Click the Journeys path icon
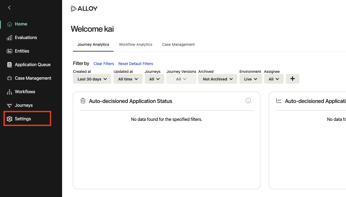The image size is (346, 197). point(9,105)
